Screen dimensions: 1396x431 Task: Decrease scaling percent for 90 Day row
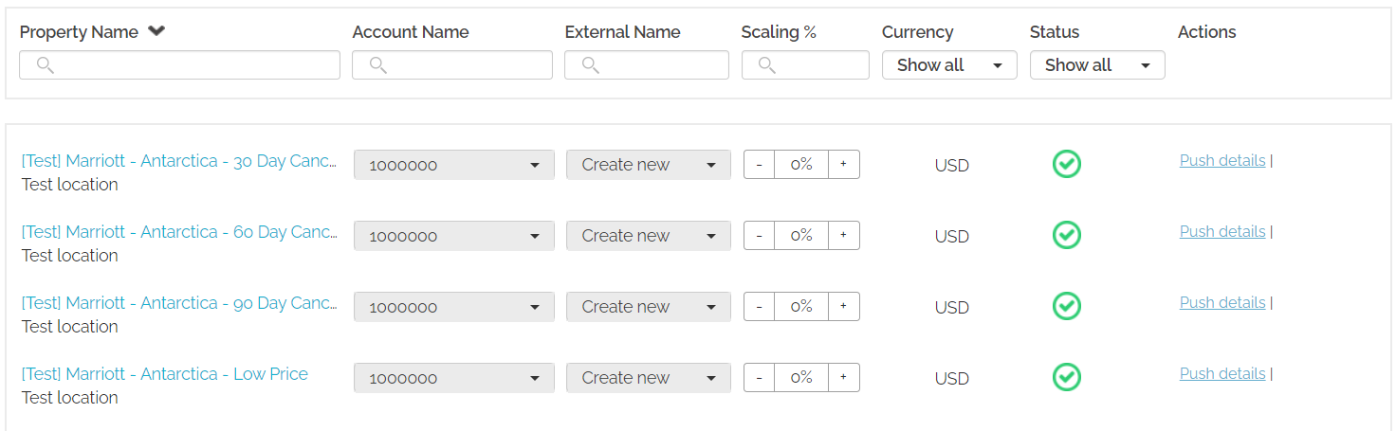point(759,306)
